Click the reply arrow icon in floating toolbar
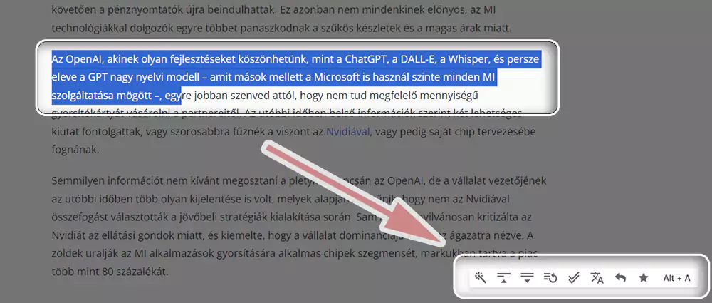This screenshot has height=303, width=712. 620,277
